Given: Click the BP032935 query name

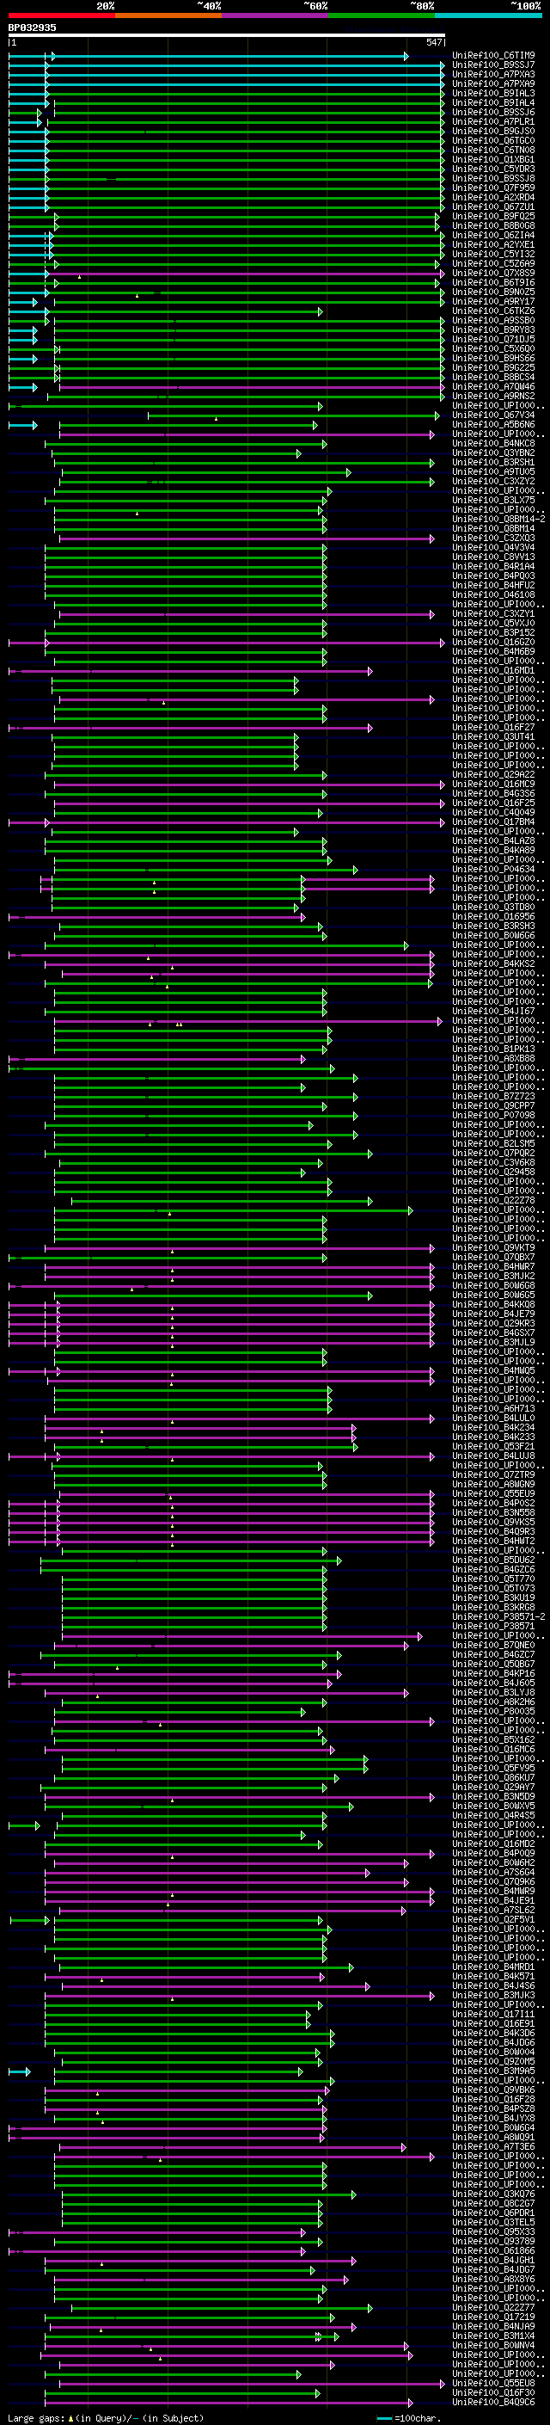Looking at the screenshot, I should pyautogui.click(x=32, y=28).
